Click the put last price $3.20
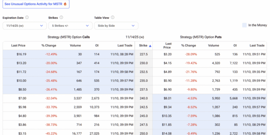 point(167,54)
